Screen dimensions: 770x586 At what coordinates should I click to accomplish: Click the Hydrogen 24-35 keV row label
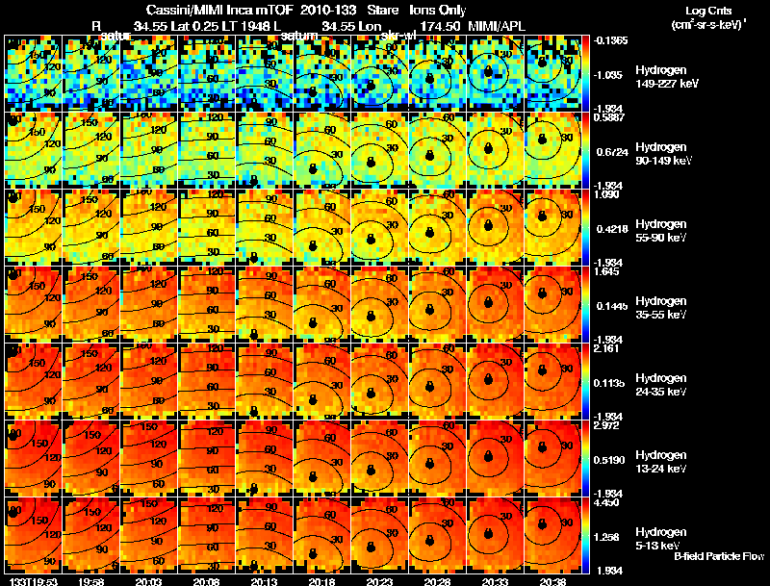coord(661,385)
